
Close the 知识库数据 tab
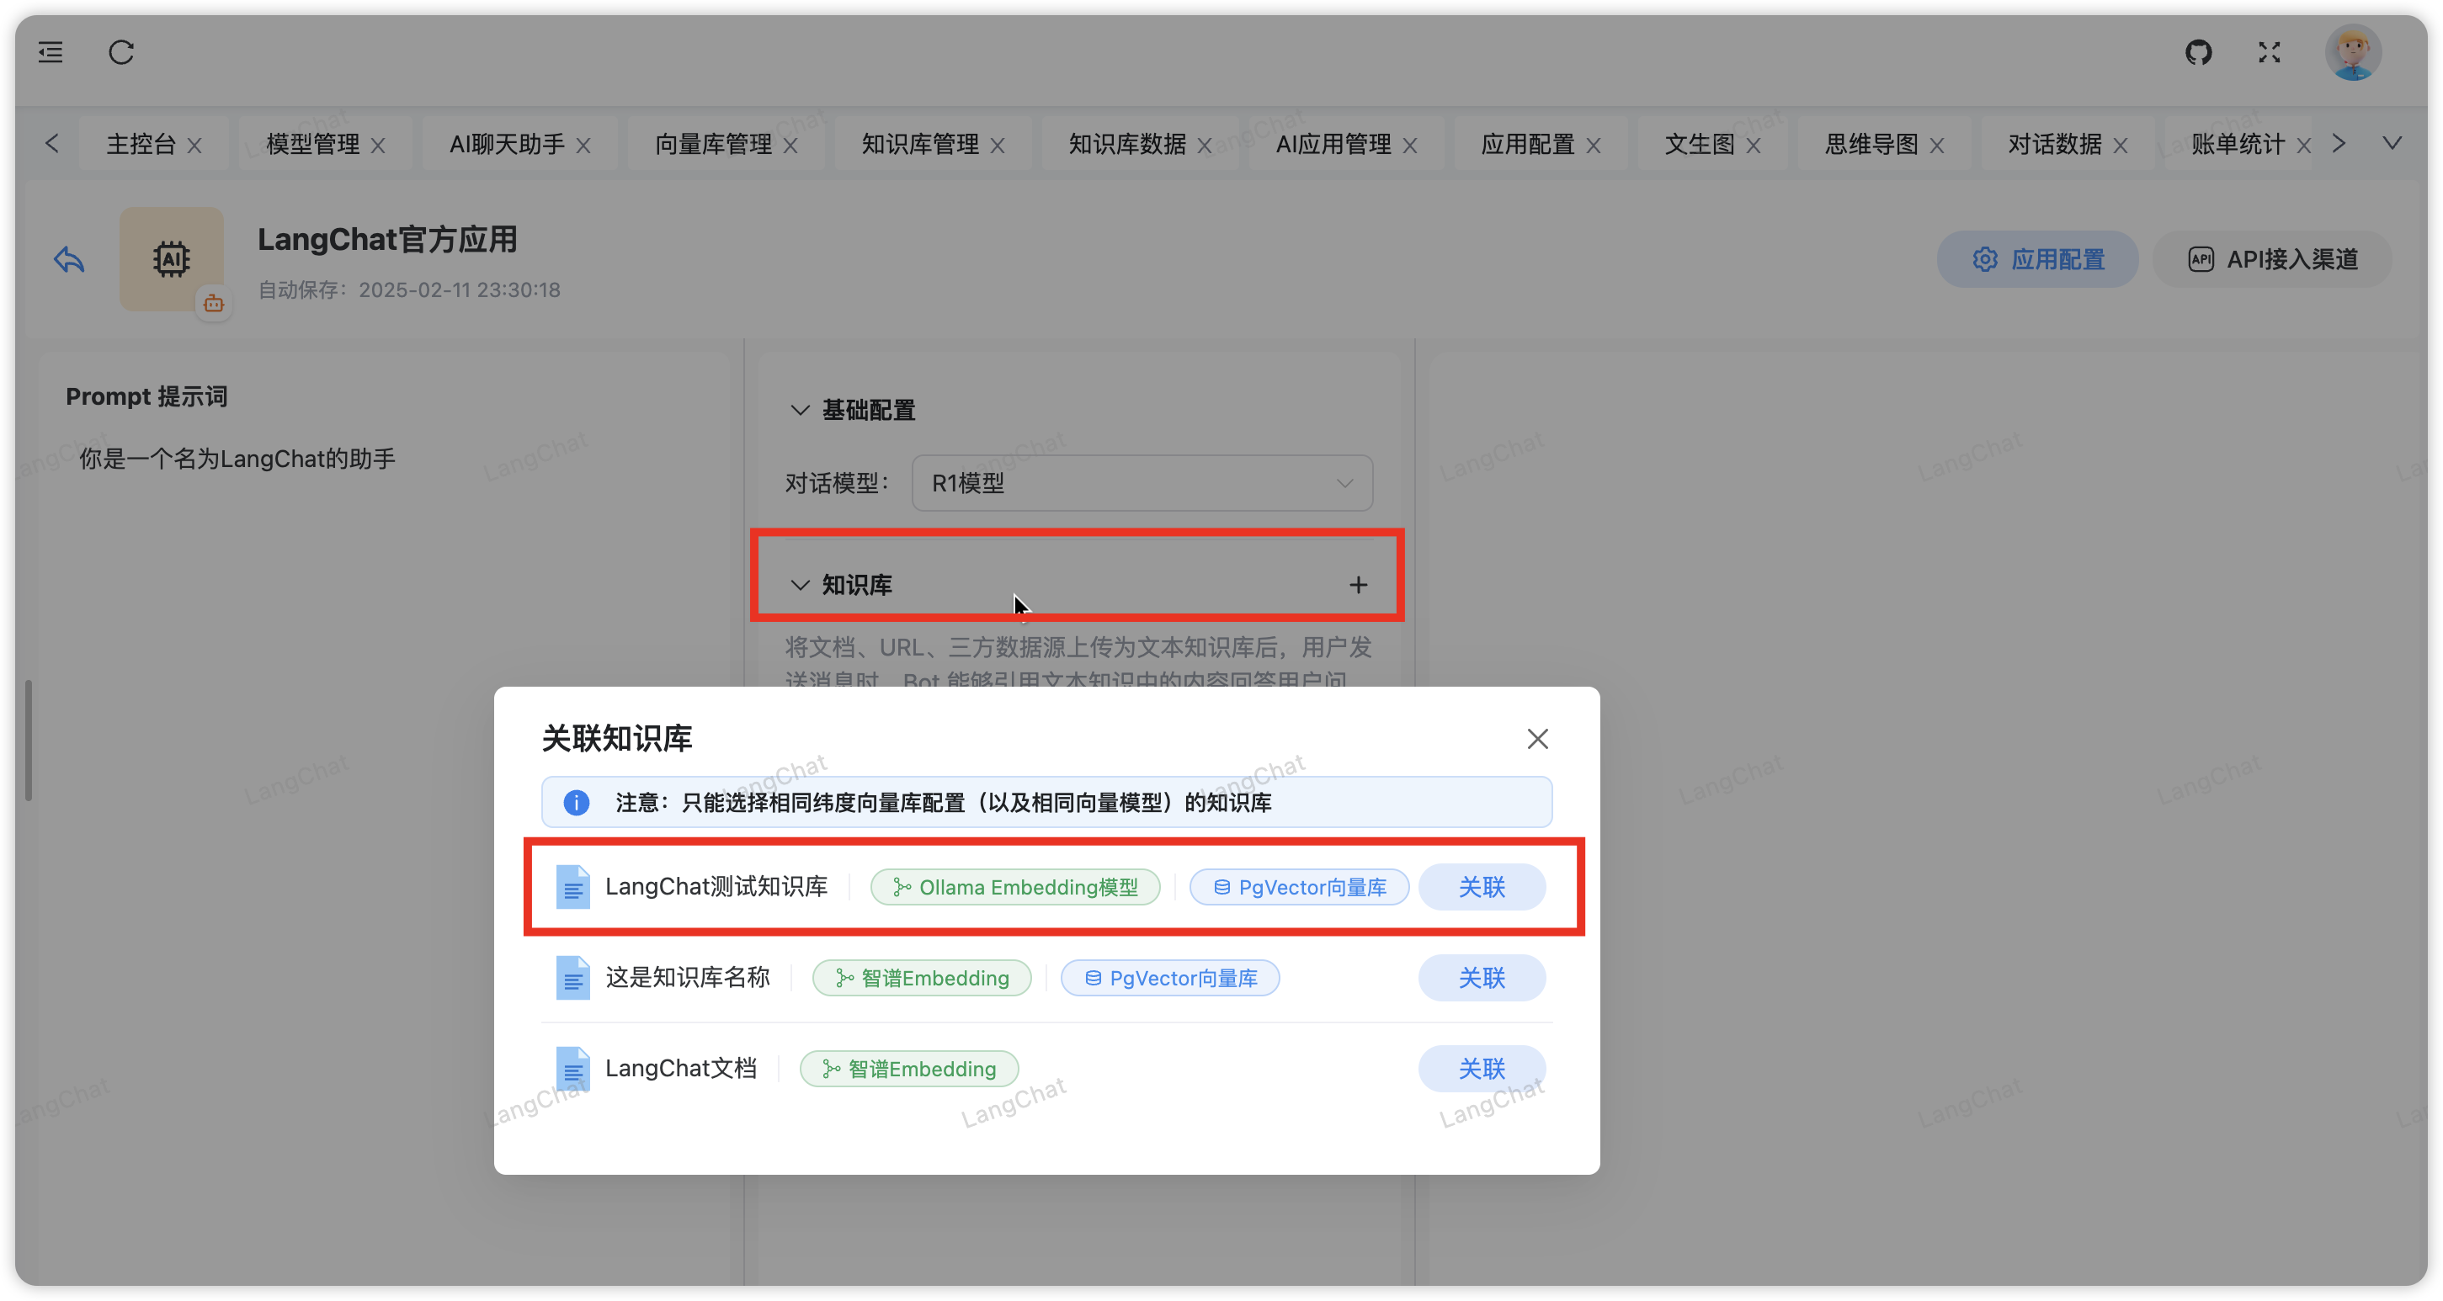1205,145
